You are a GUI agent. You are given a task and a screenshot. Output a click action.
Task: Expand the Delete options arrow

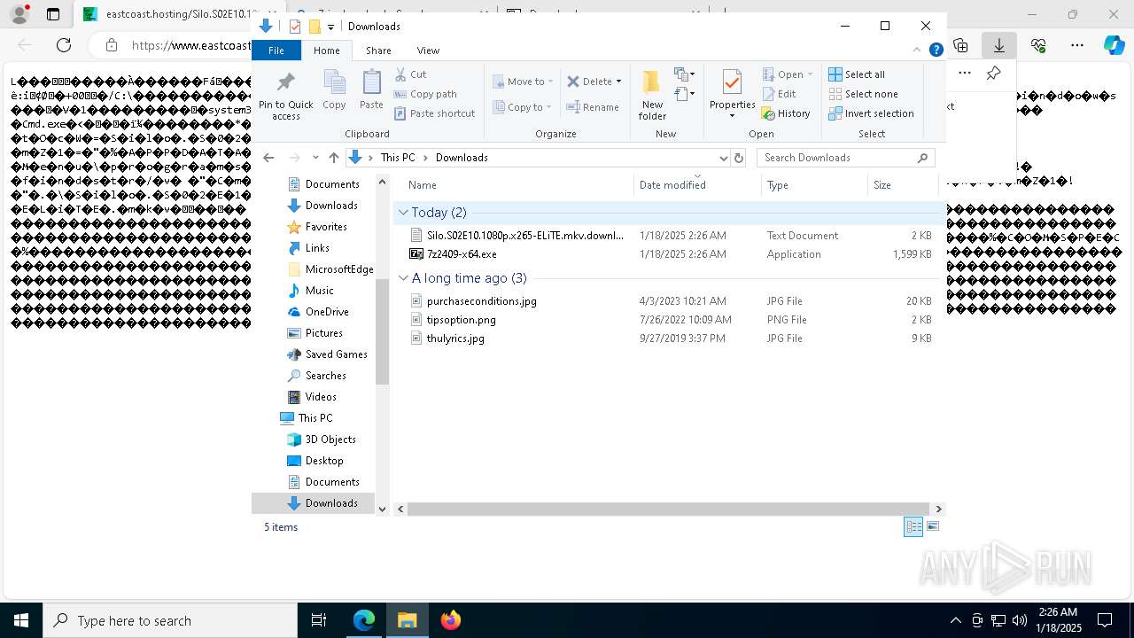point(618,82)
